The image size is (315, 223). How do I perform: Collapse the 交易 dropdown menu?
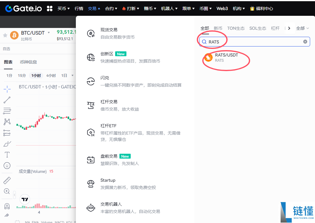(x=94, y=9)
